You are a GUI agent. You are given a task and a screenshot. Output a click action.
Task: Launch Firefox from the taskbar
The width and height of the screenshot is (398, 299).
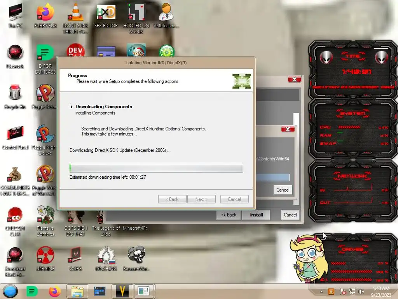point(55,291)
